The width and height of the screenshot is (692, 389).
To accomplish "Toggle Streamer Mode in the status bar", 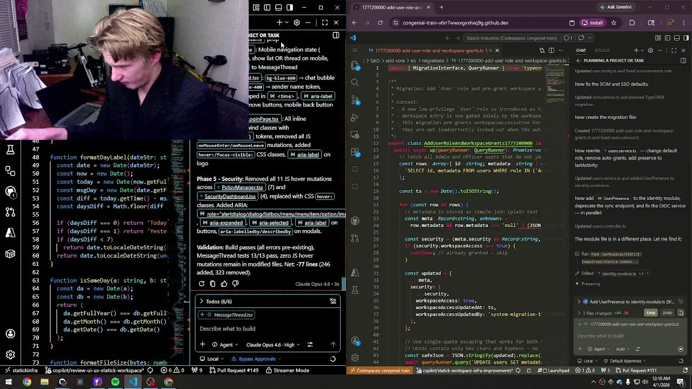I will [x=287, y=370].
